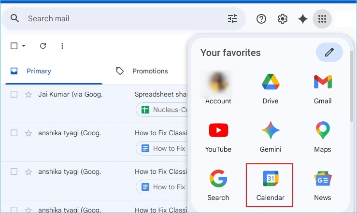The width and height of the screenshot is (357, 213).
Task: Expand the select dropdown arrow
Action: coord(24,46)
